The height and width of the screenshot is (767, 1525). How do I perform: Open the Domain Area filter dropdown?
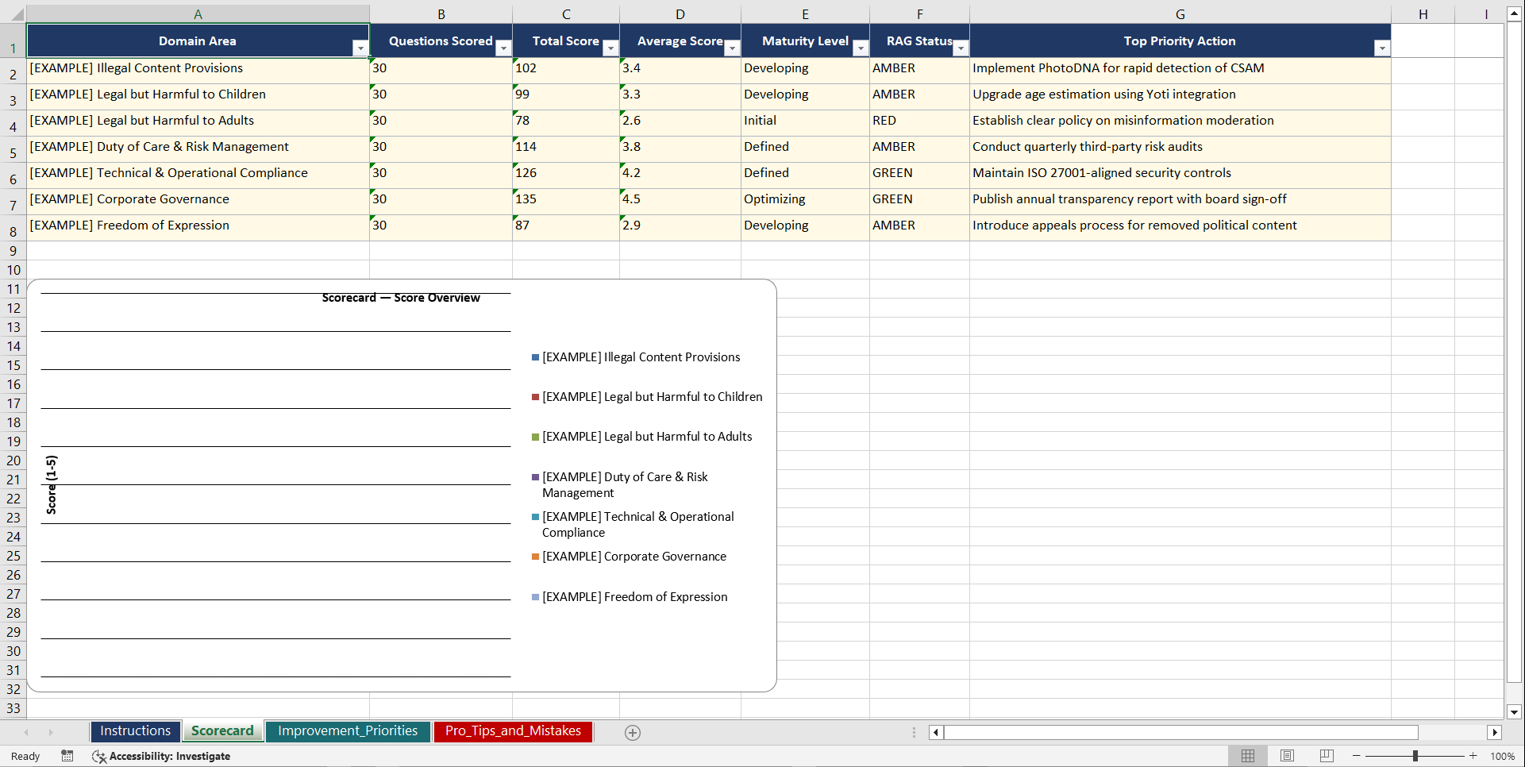(x=361, y=48)
